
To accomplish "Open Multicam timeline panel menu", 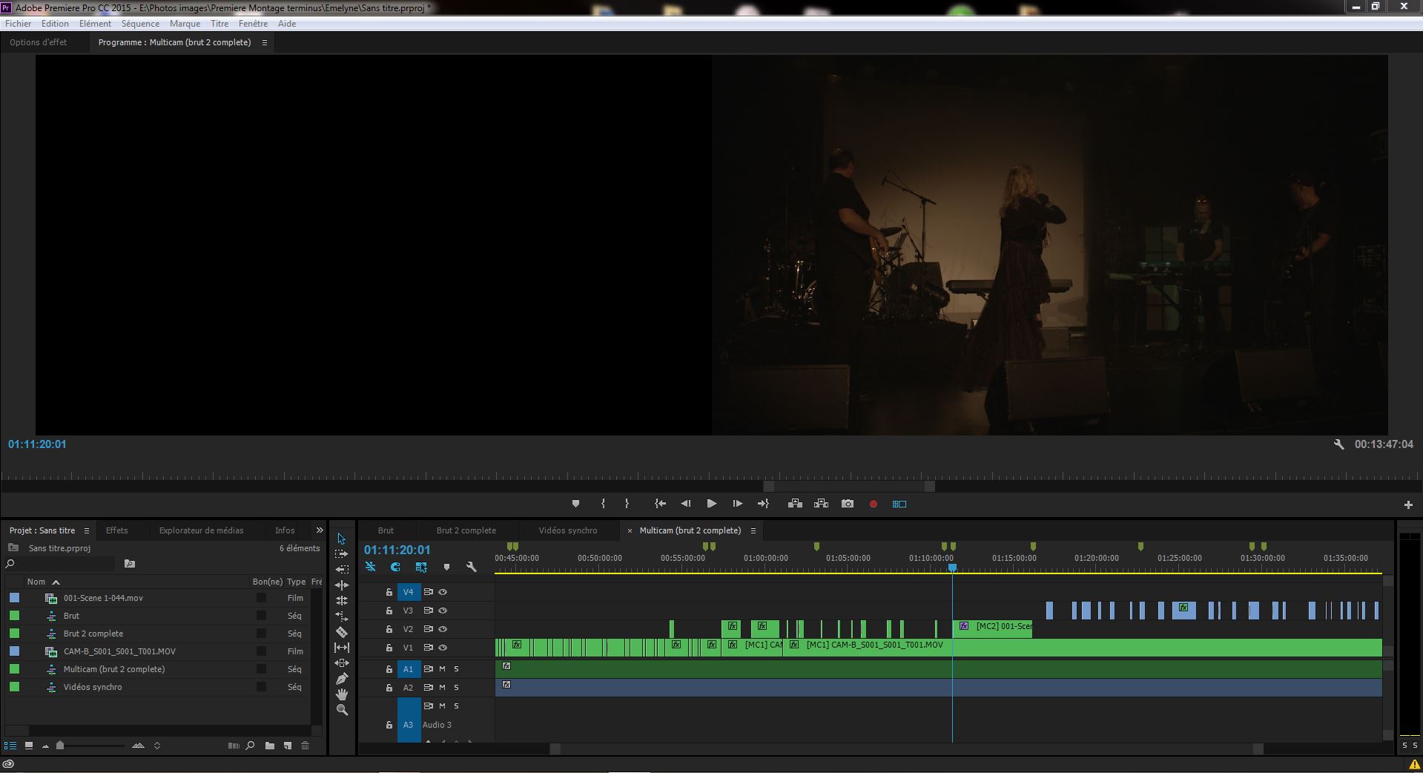I will [x=753, y=530].
